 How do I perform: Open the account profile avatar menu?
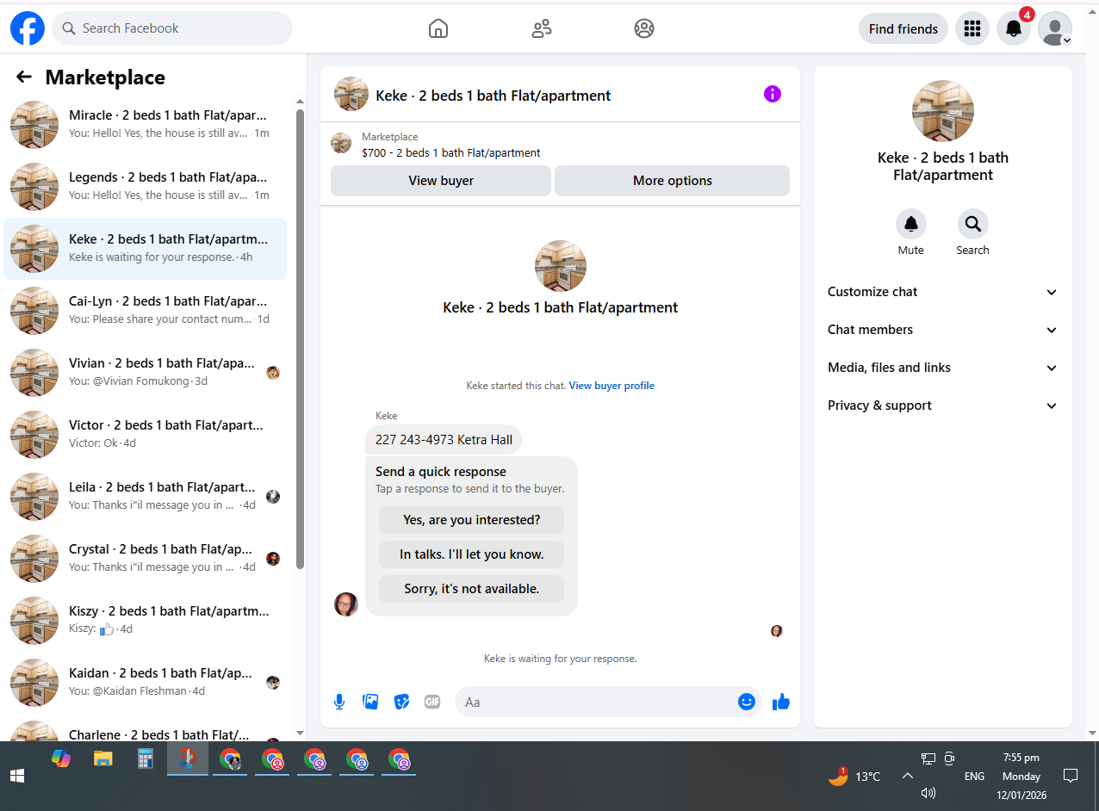[x=1055, y=28]
